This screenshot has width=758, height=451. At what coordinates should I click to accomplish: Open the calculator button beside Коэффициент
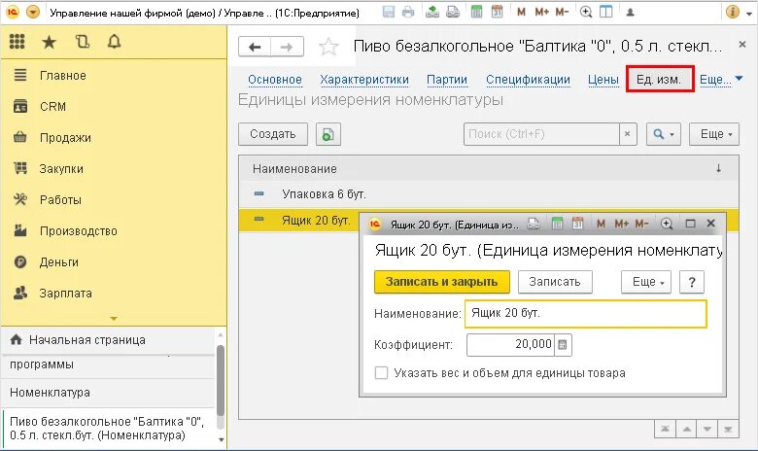click(563, 345)
